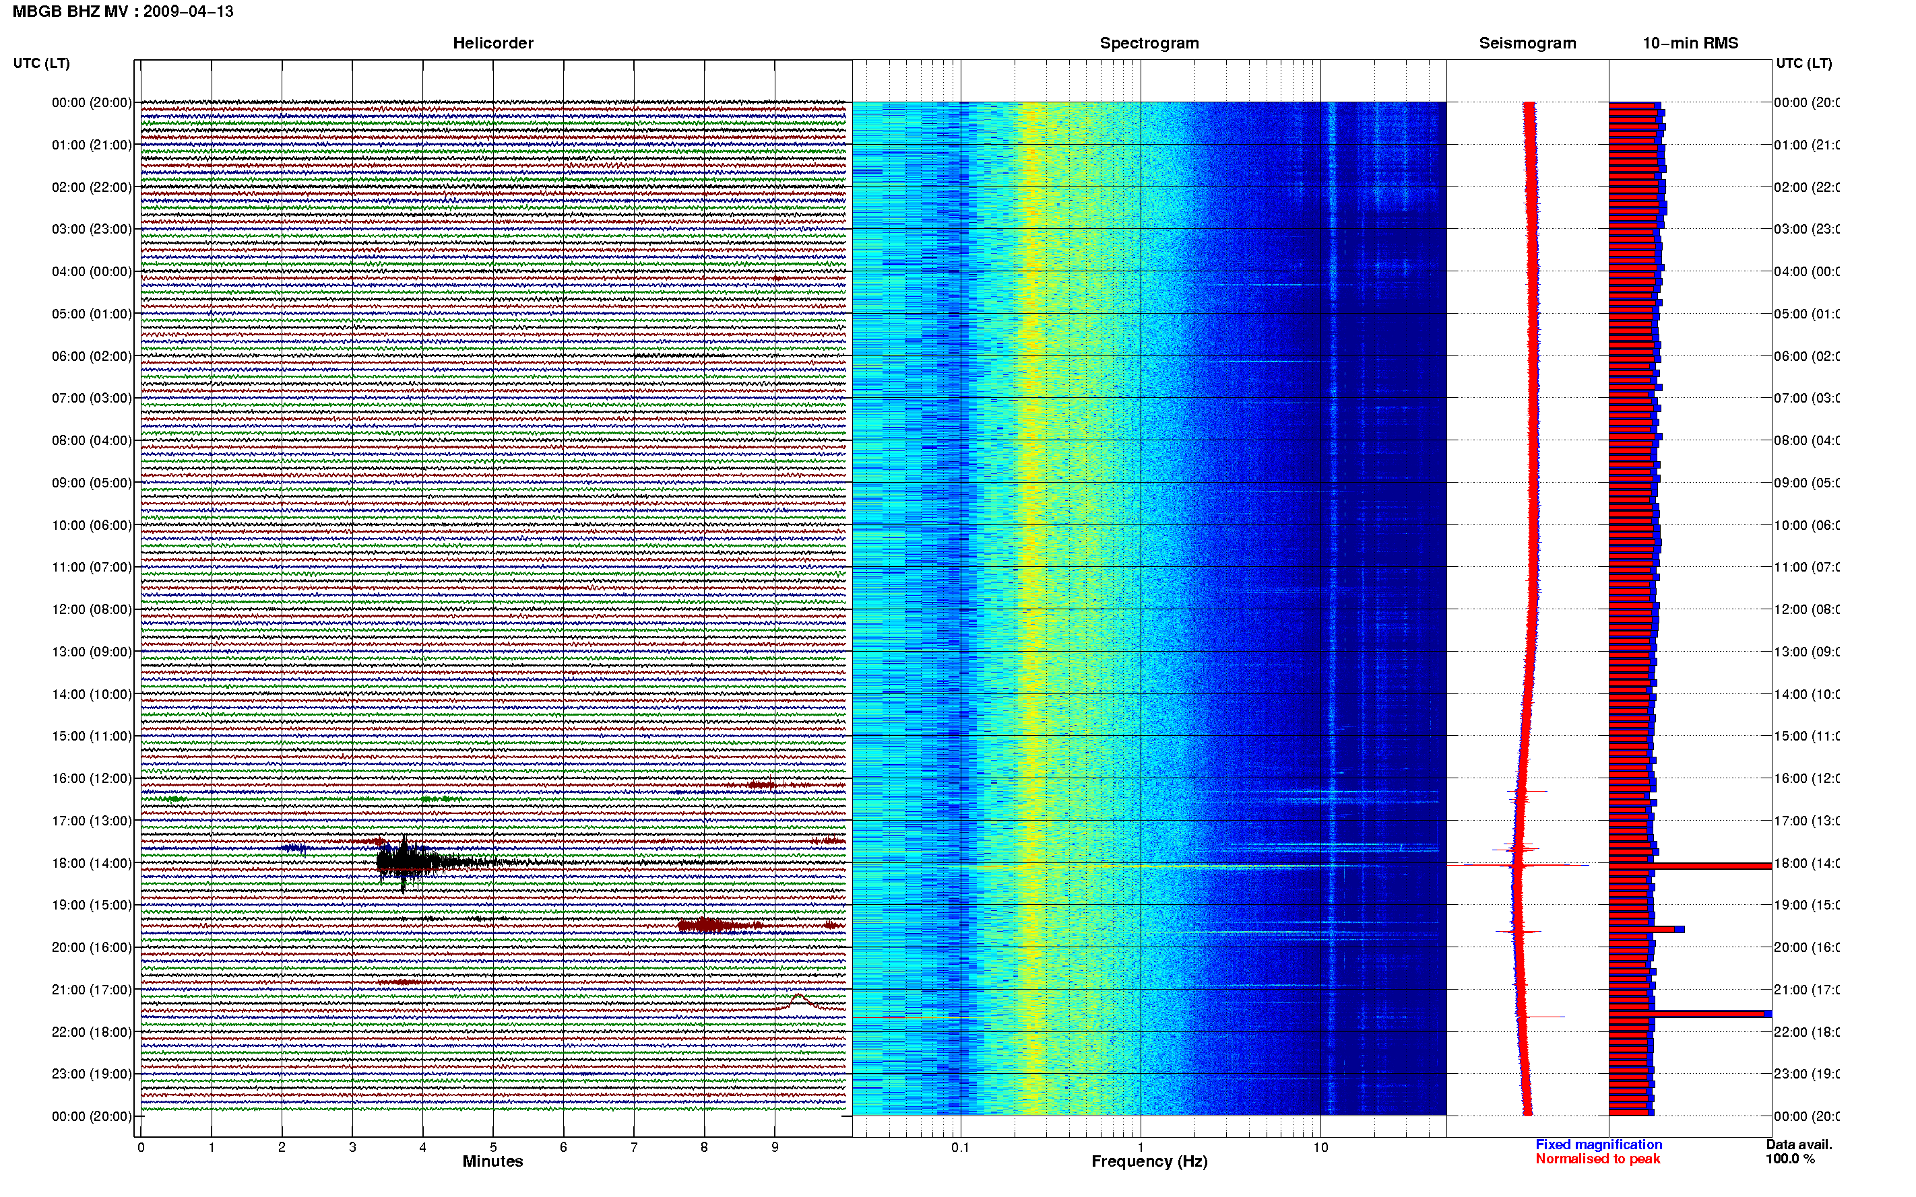Click the minute 9 tick label on the helicorder axis
This screenshot has height=1197, width=1916.
775,1147
